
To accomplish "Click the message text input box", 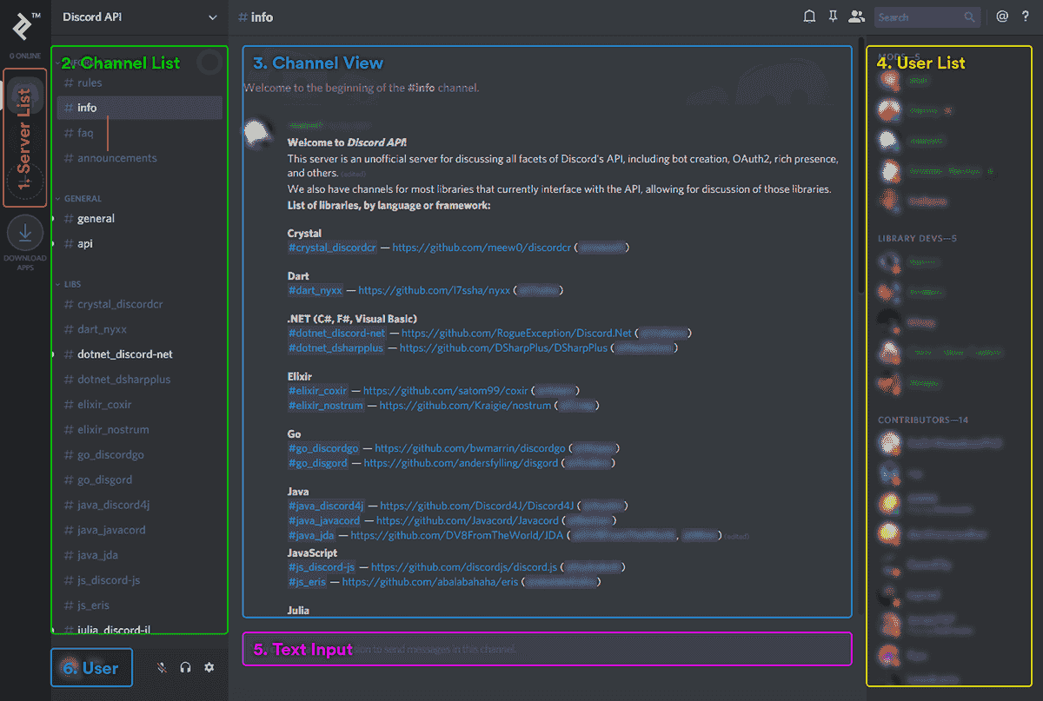I will [548, 649].
